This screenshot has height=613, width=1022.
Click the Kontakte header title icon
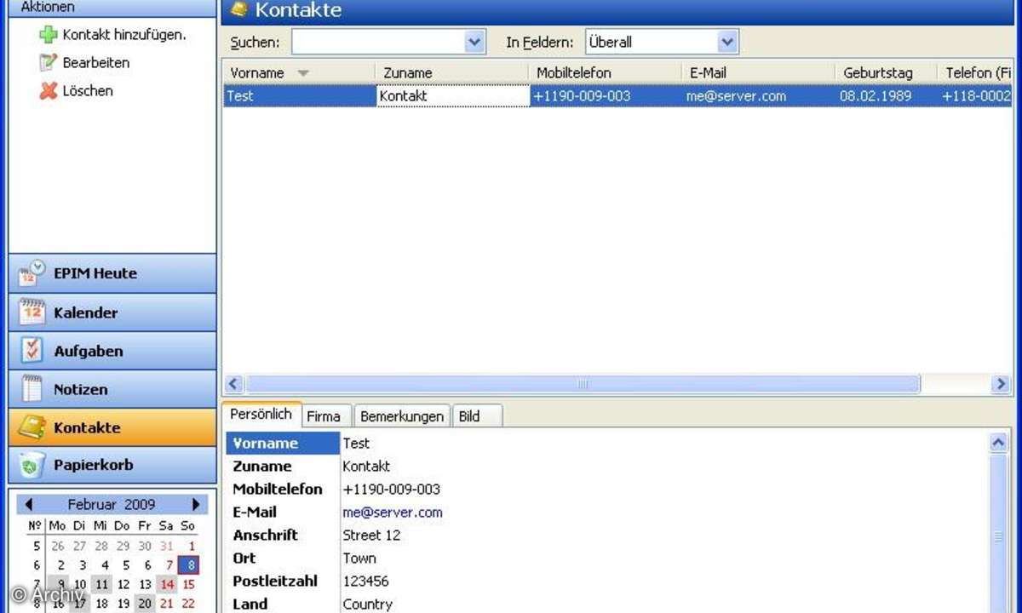(239, 9)
